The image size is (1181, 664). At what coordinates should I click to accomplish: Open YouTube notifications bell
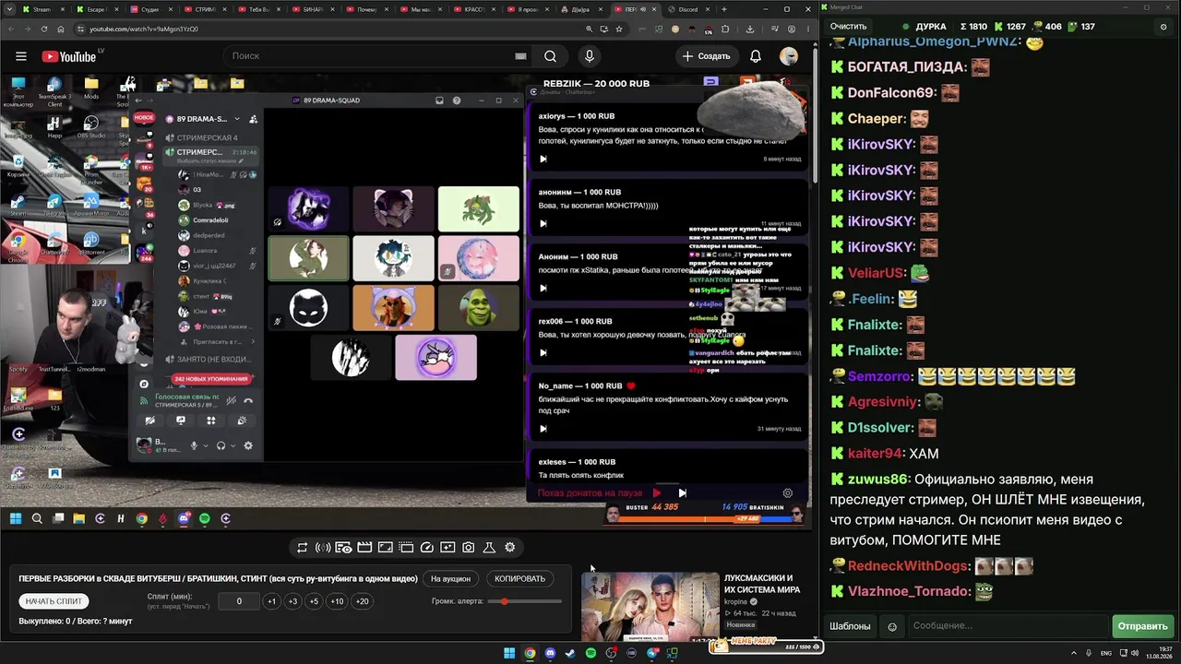click(756, 56)
